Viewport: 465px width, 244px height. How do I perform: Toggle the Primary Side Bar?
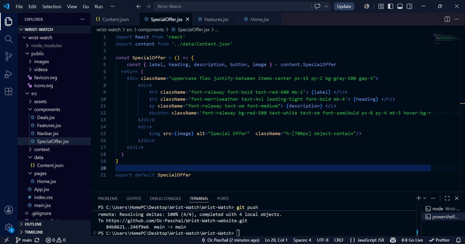(x=390, y=7)
